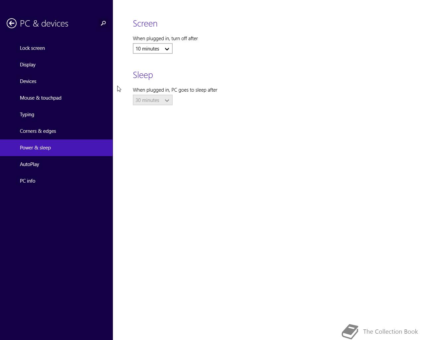This screenshot has height=340, width=425.
Task: Open the AutoPlay settings page
Action: coord(56,164)
